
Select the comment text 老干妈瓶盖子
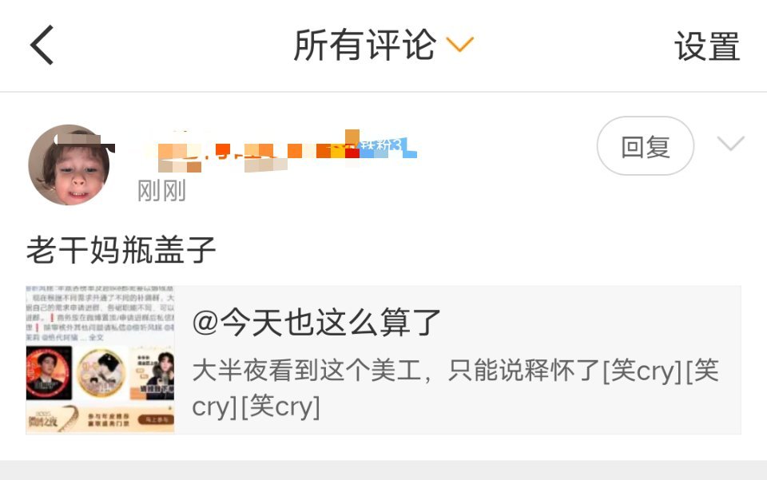click(x=121, y=250)
